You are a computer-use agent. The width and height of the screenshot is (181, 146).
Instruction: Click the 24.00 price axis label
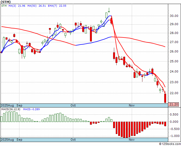pyautogui.click(x=174, y=71)
